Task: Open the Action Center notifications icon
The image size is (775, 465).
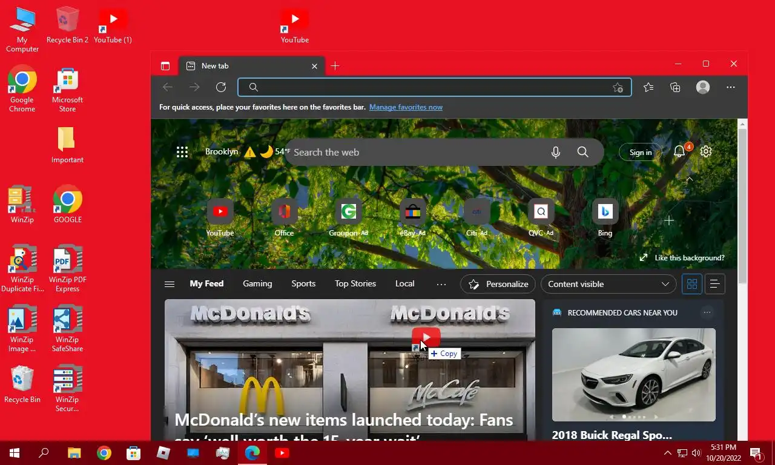Action: pos(756,453)
